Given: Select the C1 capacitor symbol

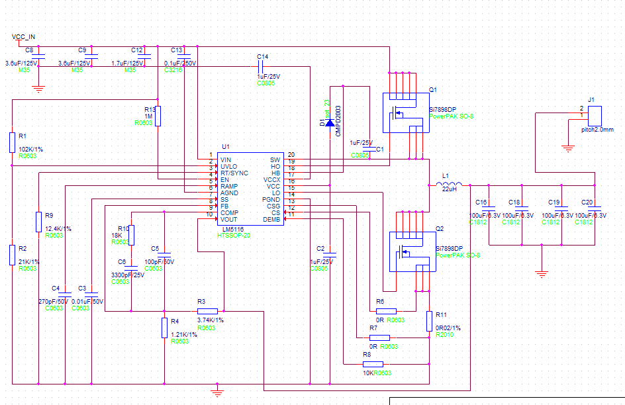Looking at the screenshot, I should tap(369, 149).
